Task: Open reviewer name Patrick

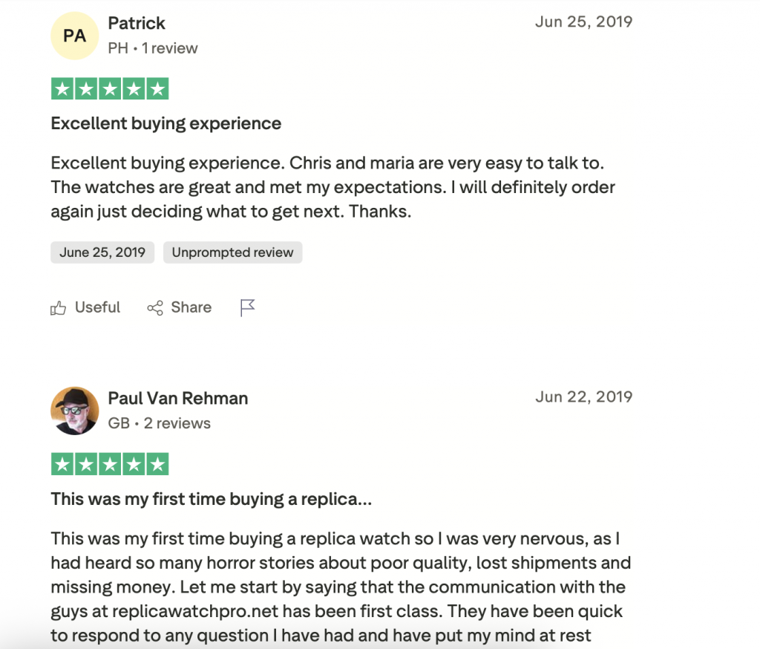Action: pos(137,23)
